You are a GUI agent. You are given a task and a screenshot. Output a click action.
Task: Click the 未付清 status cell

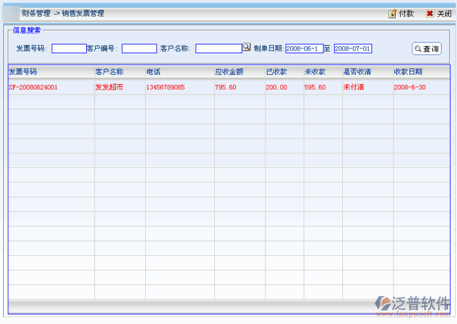(354, 87)
